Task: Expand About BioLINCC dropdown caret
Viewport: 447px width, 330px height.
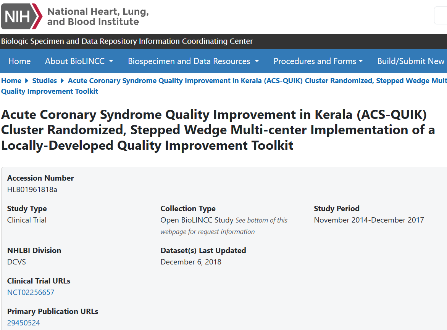Action: click(111, 61)
